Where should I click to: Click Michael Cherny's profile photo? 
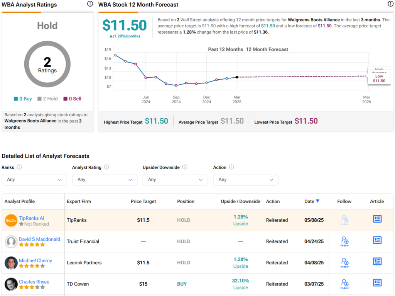click(11, 263)
